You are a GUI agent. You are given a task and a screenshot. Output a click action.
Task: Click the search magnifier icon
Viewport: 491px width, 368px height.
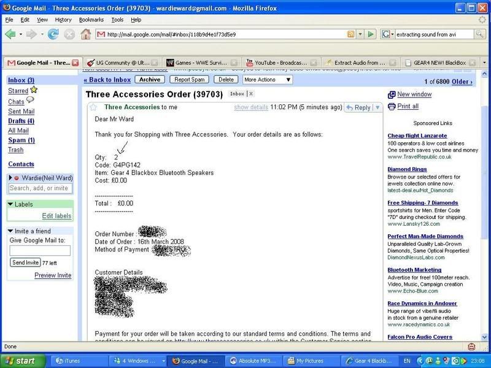point(479,34)
